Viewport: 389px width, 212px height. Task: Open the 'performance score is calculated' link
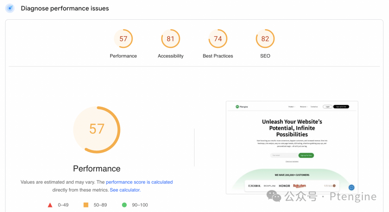[x=139, y=182]
